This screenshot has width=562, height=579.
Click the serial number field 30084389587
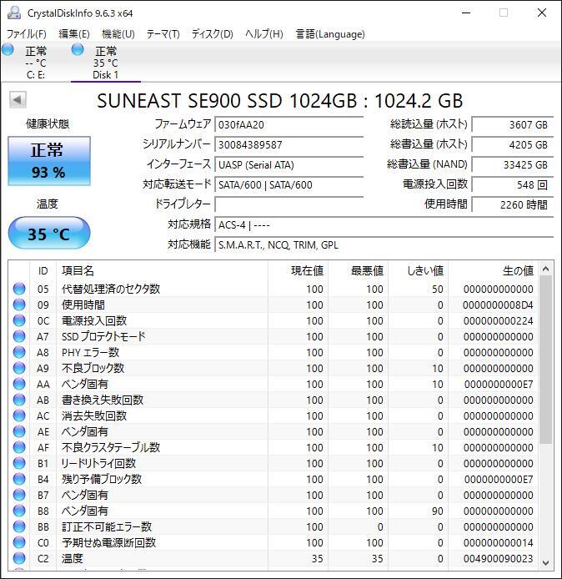[x=289, y=145]
